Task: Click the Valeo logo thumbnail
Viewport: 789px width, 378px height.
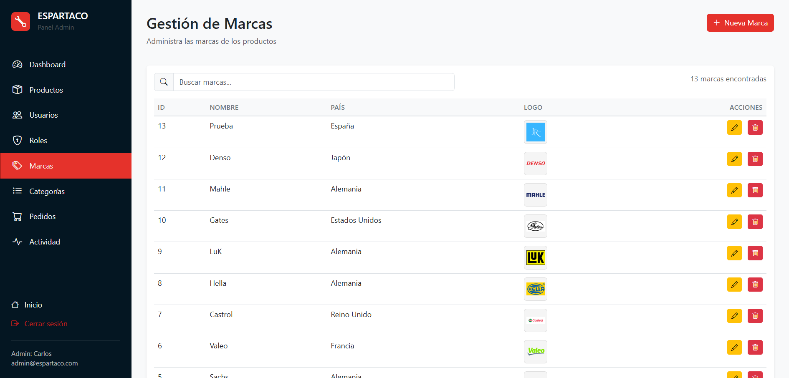Action: click(536, 352)
